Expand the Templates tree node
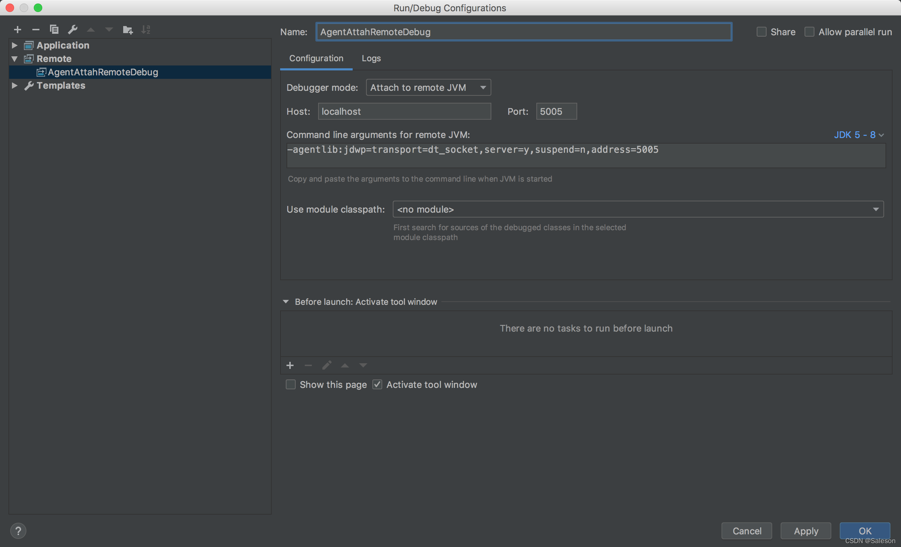901x547 pixels. (14, 86)
